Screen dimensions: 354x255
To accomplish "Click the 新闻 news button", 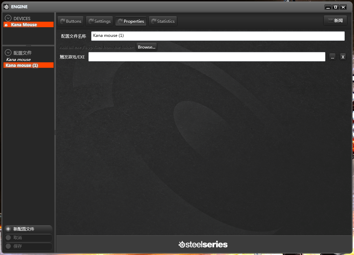I will pos(335,20).
